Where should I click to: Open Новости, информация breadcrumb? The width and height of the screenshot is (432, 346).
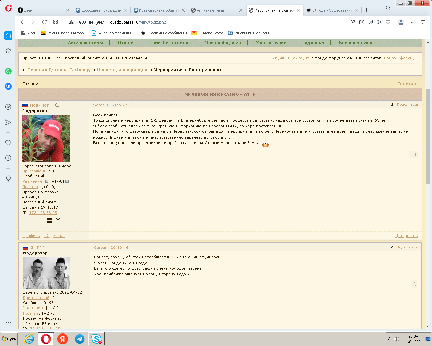click(122, 70)
